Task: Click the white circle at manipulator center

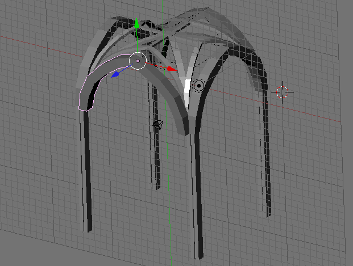Action: point(138,61)
